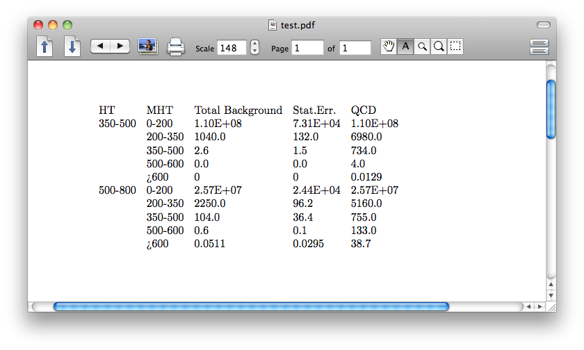Click the value '2250.0'
This screenshot has height=350, width=584.
[210, 203]
